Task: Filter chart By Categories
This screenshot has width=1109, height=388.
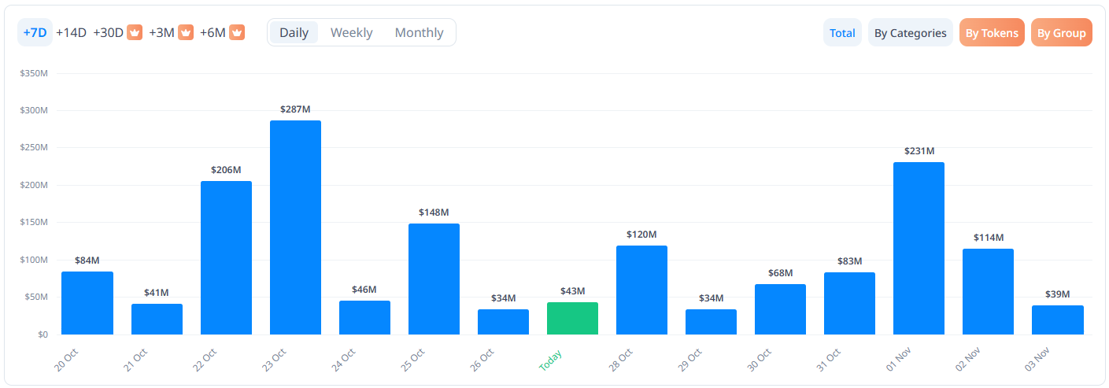Action: 910,33
